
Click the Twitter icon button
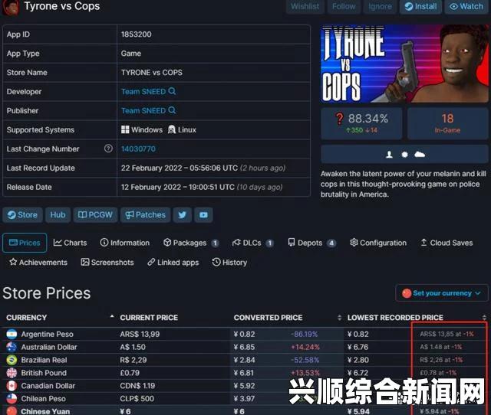[183, 215]
